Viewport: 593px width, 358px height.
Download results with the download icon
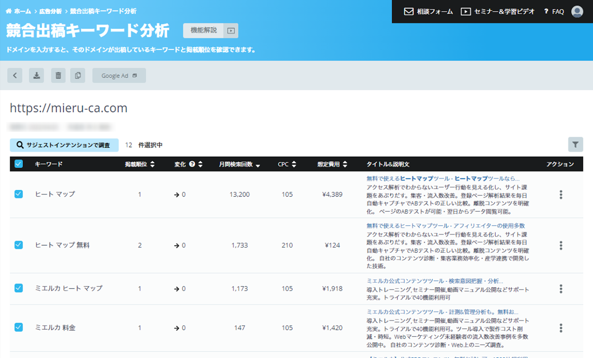pyautogui.click(x=37, y=76)
